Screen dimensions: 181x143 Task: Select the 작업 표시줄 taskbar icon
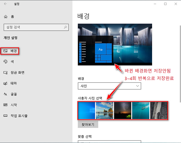click(x=6, y=116)
